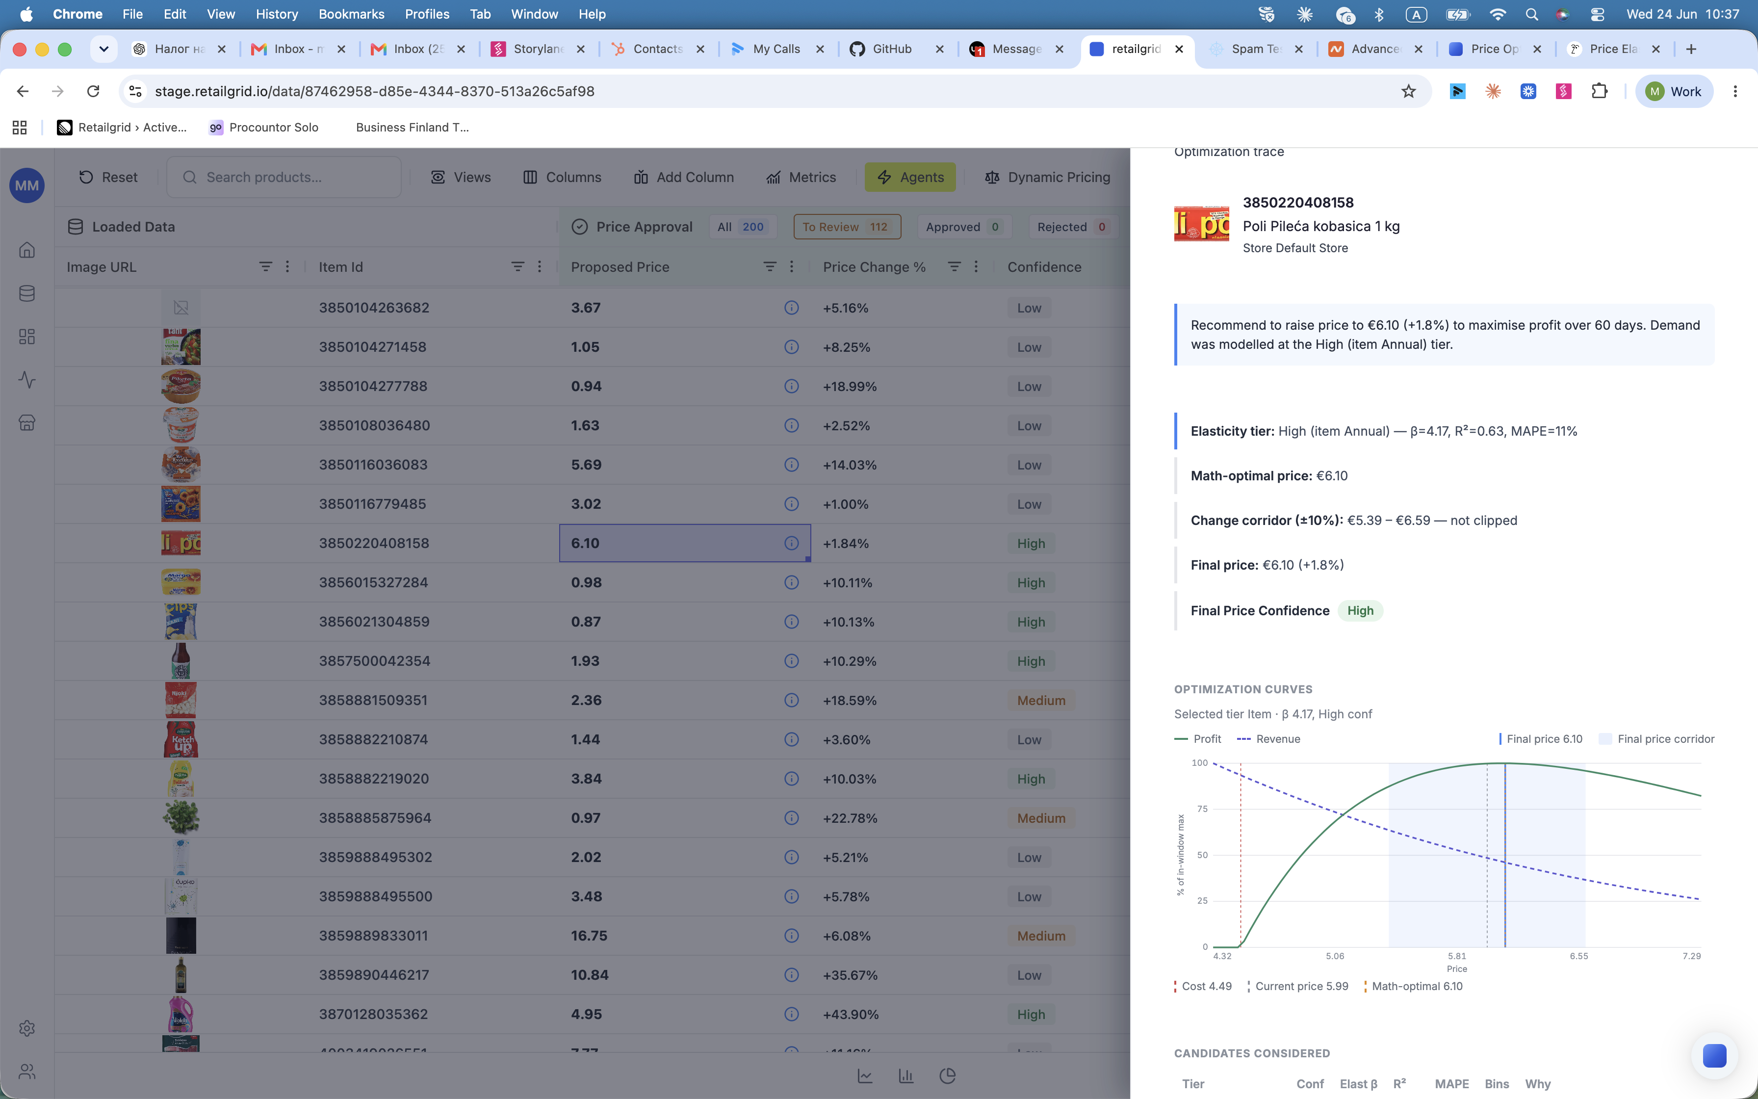Screen dimensions: 1758x1099
Task: Open Spotlight search in menu bar
Action: tap(1532, 14)
